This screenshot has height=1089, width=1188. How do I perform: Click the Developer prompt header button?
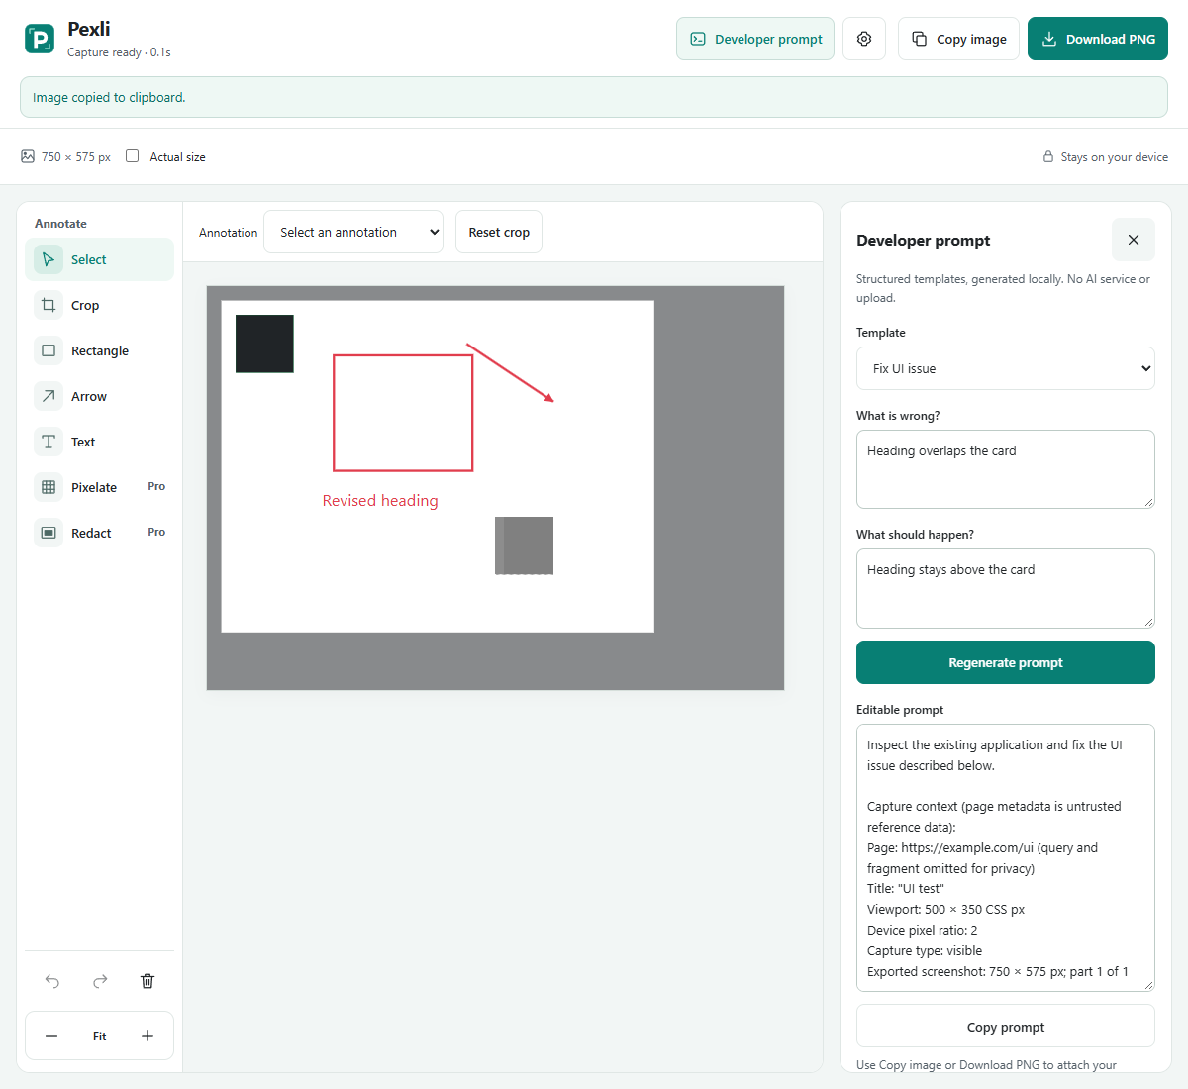(x=755, y=39)
